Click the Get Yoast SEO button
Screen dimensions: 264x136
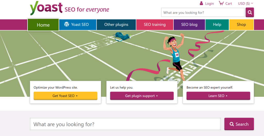tap(65, 96)
